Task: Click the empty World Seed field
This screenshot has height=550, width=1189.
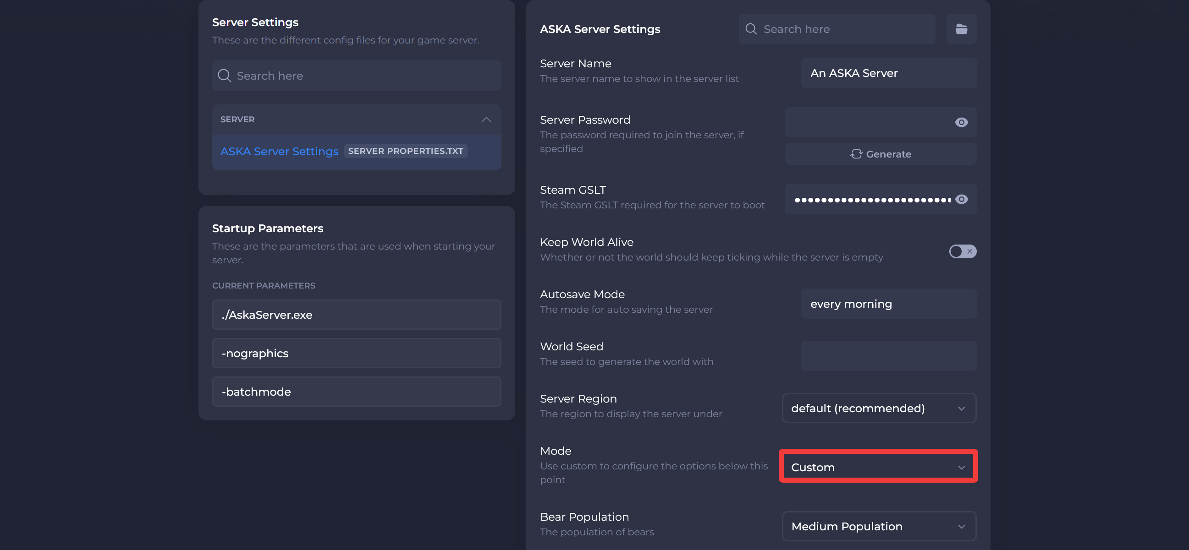Action: [x=888, y=356]
